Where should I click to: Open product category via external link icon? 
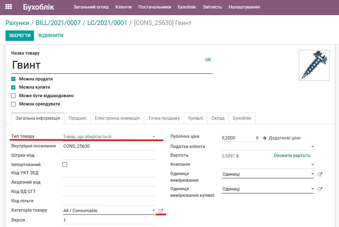(x=161, y=211)
